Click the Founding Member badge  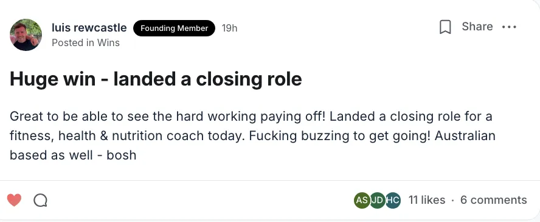174,28
